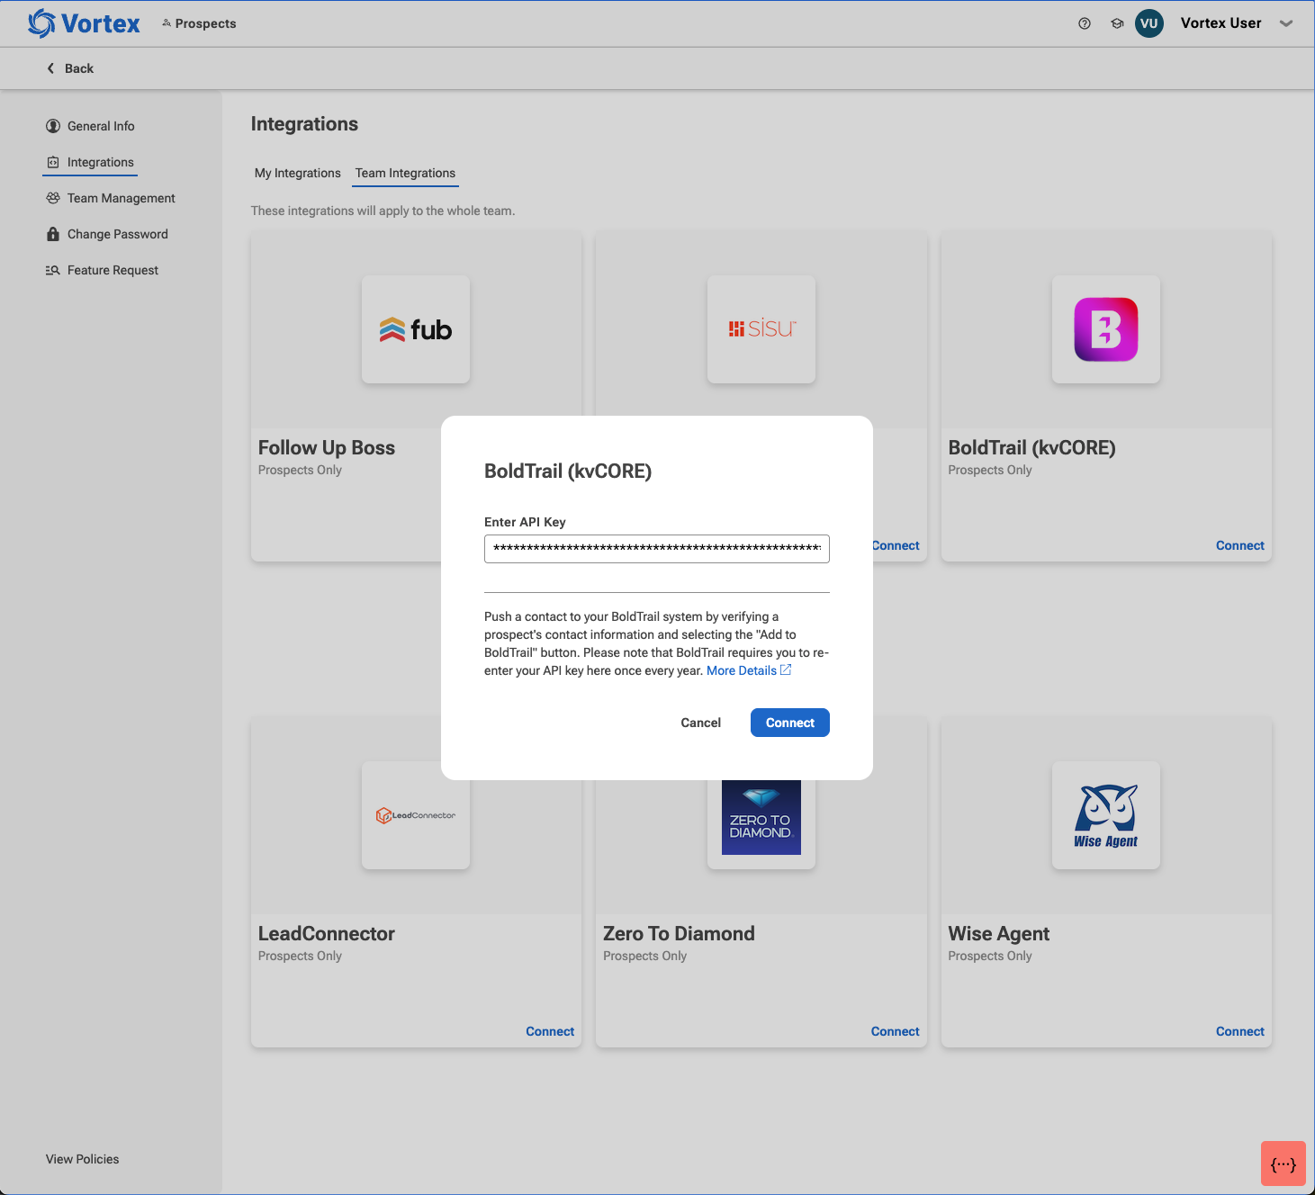The width and height of the screenshot is (1315, 1195).
Task: Click the Zero To Diamond logo
Action: coord(761,817)
